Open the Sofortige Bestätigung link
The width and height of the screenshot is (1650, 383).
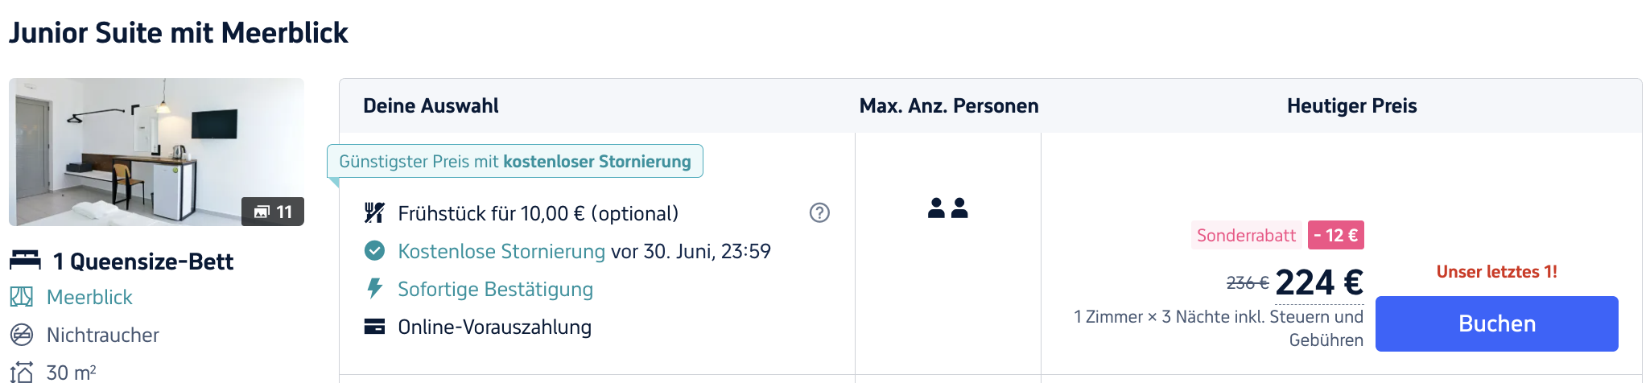click(495, 289)
